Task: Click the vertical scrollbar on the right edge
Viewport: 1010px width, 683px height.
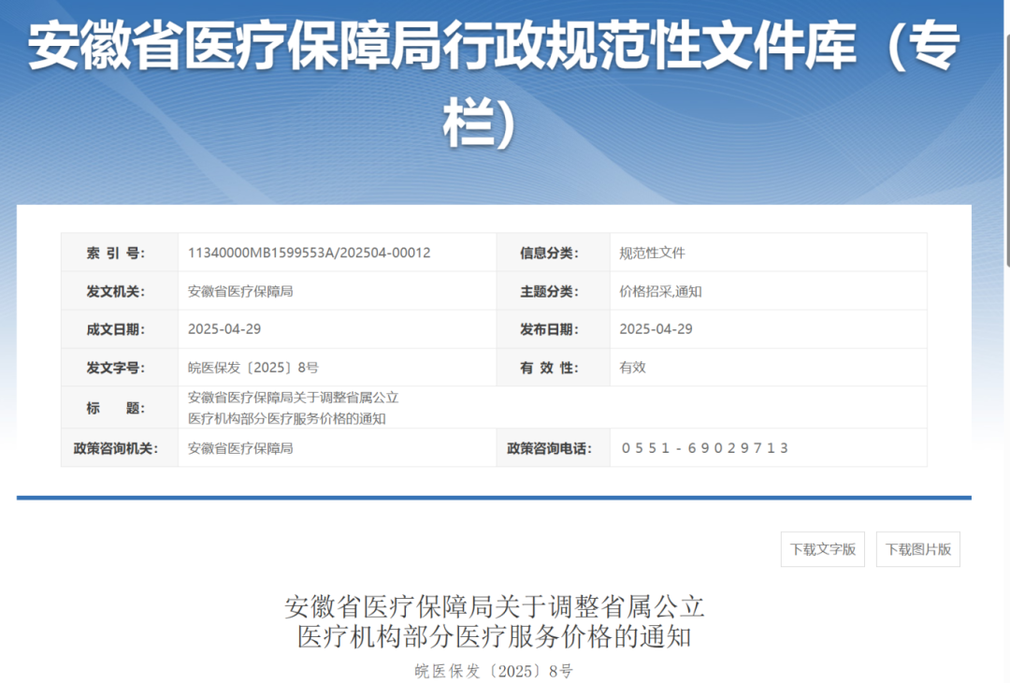Action: coord(1007,150)
